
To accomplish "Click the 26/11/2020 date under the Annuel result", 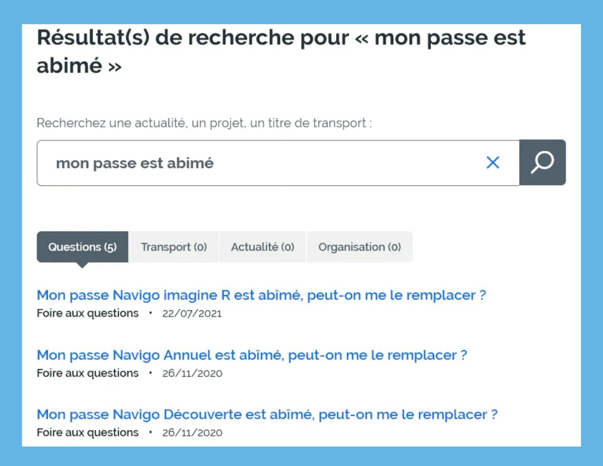I will point(192,374).
